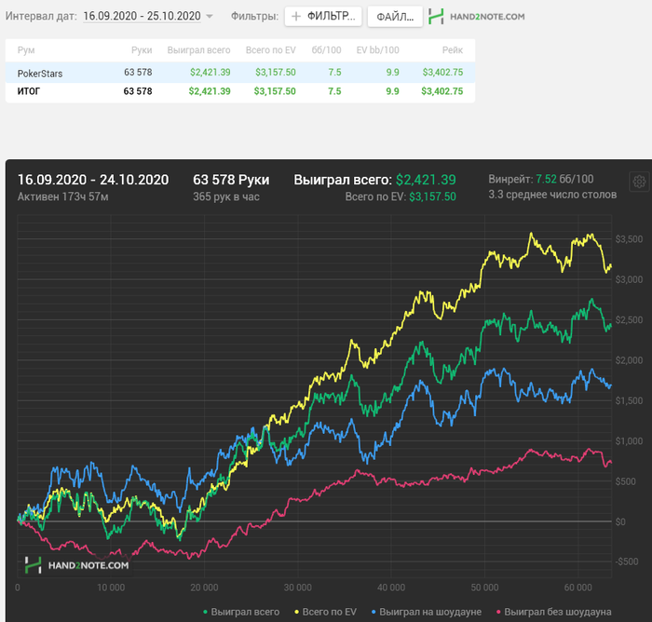Image resolution: width=652 pixels, height=622 pixels.
Task: Click chart title 16.09.2020 - 24.10.2020
Action: [93, 180]
